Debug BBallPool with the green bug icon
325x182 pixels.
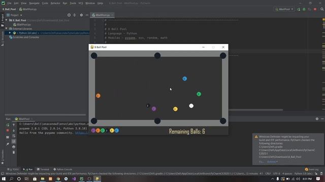click(x=304, y=9)
